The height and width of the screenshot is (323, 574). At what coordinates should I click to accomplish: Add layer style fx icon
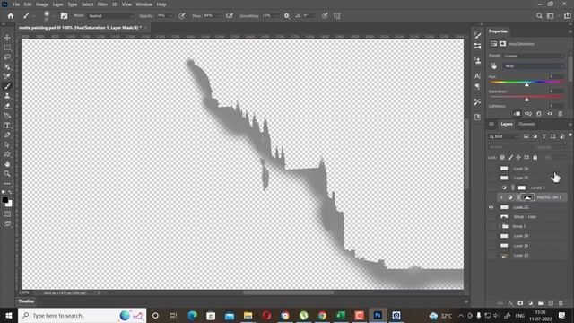click(x=510, y=303)
